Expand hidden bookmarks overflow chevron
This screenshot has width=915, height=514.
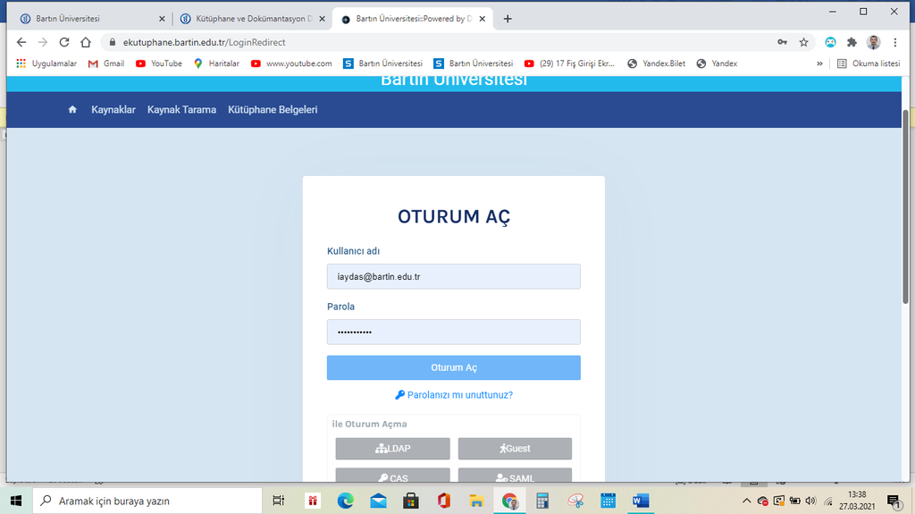point(819,63)
